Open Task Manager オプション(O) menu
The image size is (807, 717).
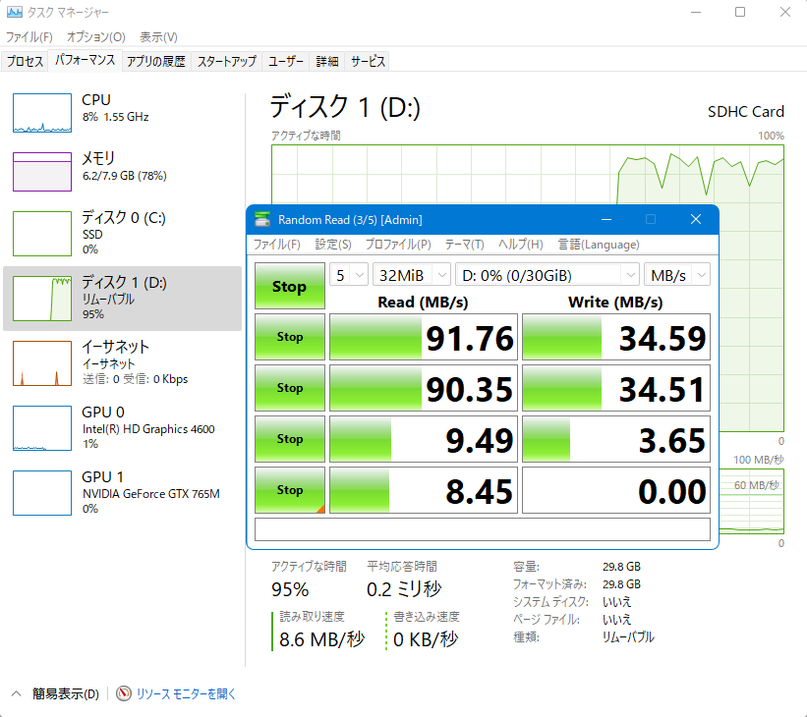[95, 37]
